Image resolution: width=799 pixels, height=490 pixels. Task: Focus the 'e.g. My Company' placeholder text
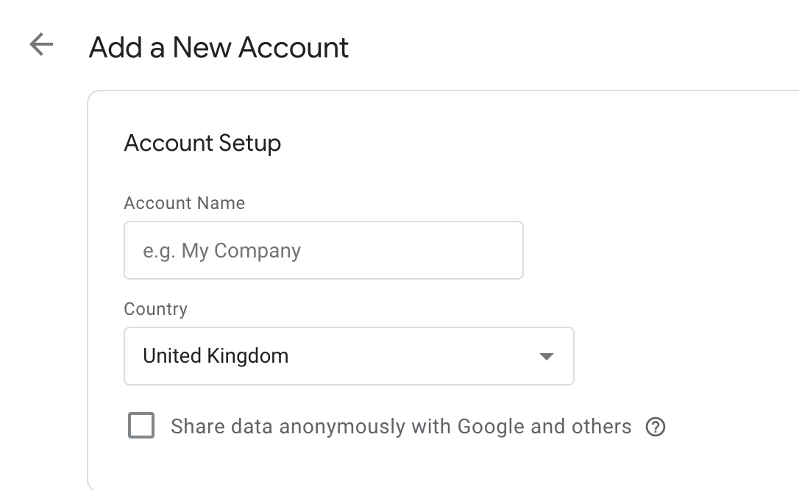coord(221,251)
